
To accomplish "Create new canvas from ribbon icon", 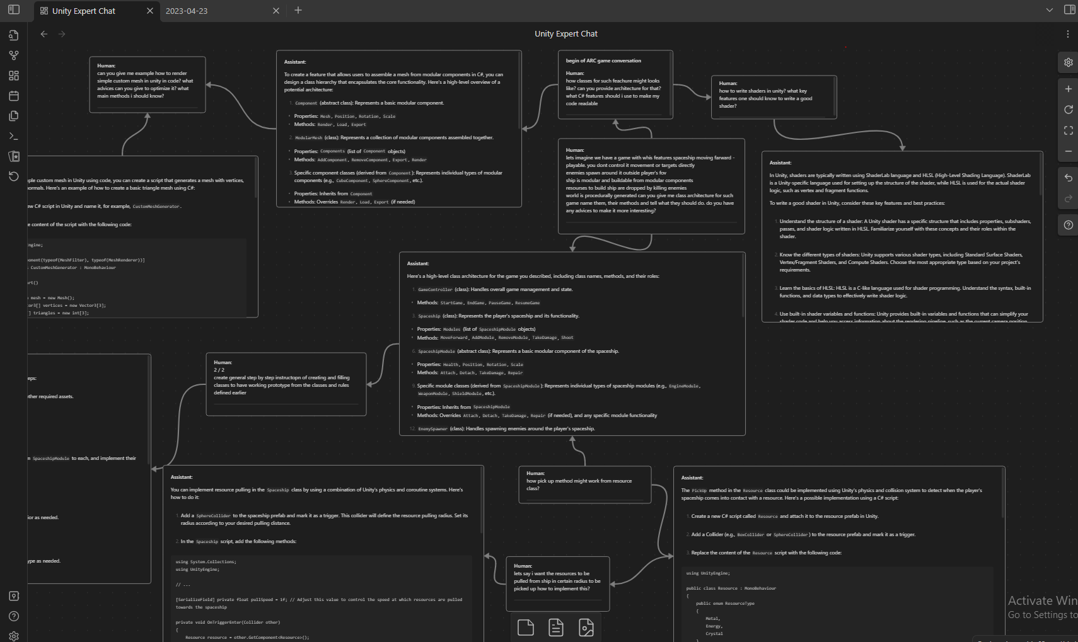I will coord(14,76).
